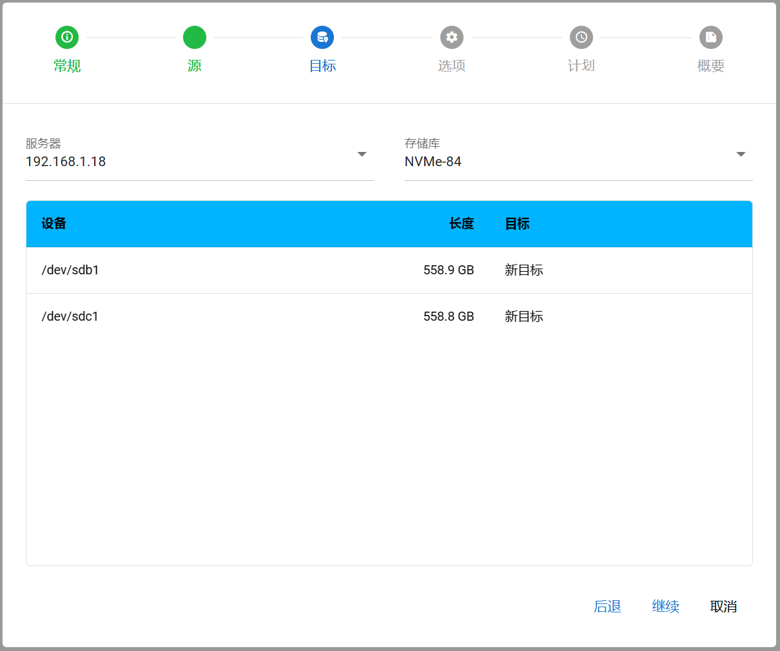Open the 服务器 dropdown arrow

(362, 155)
